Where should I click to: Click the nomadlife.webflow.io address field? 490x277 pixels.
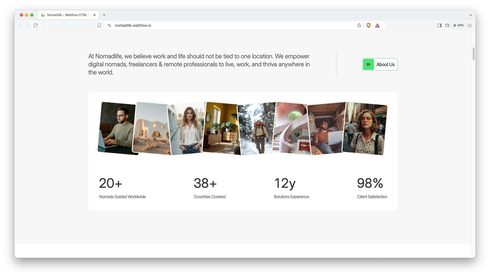[207, 25]
